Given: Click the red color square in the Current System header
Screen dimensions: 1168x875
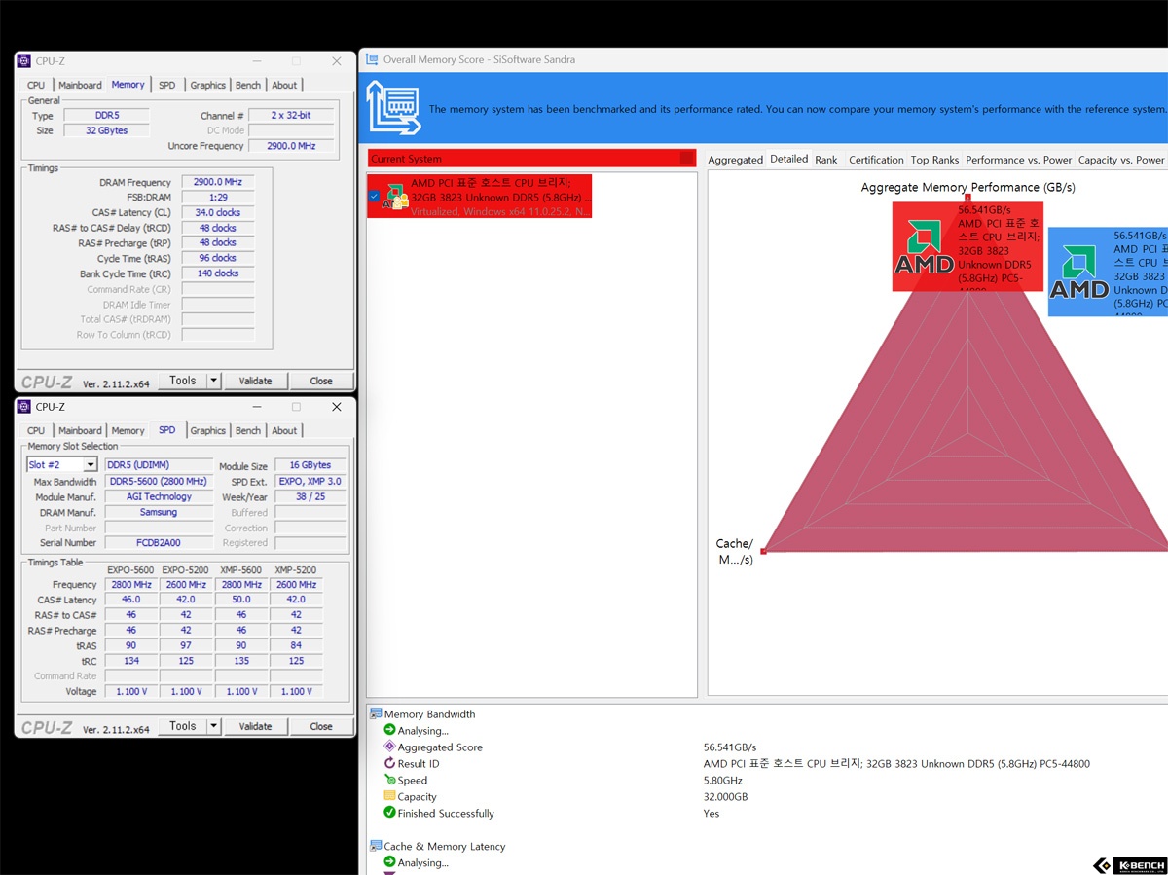Looking at the screenshot, I should [x=687, y=159].
